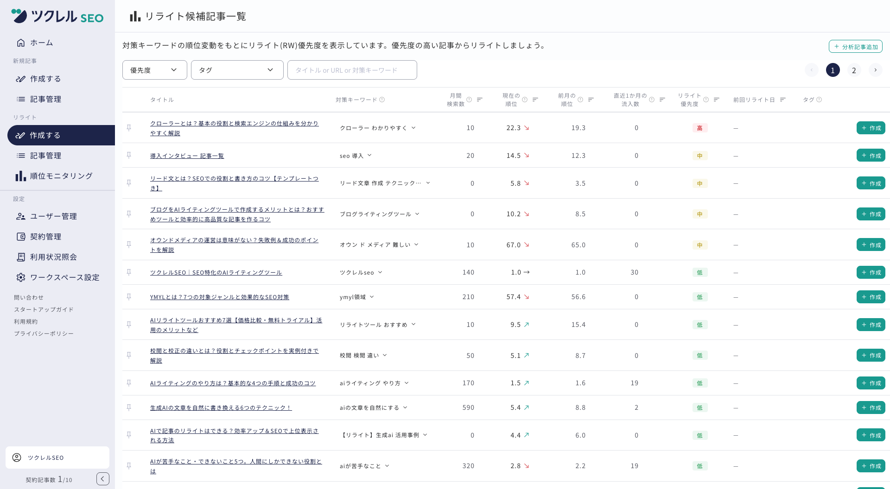
Task: Show help for 月間検索数 column
Action: coord(469,100)
